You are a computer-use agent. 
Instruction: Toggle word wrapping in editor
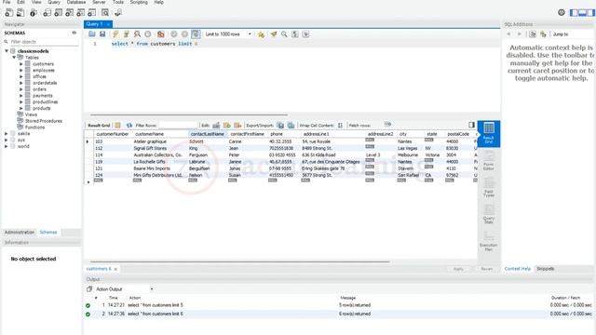pos(305,34)
